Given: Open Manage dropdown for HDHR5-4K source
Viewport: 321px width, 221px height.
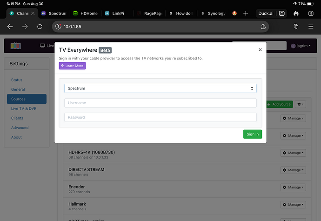Looking at the screenshot, I should click(x=293, y=153).
